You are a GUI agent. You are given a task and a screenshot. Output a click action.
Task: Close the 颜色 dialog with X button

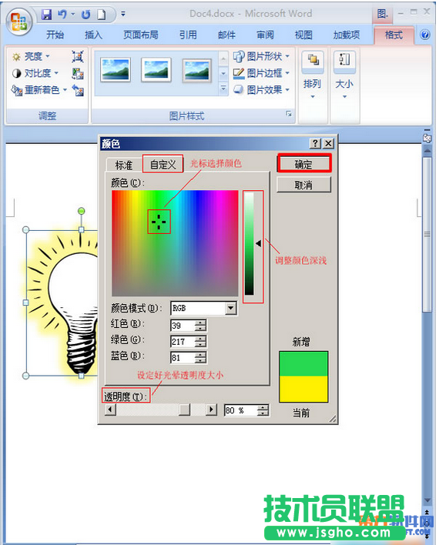328,143
